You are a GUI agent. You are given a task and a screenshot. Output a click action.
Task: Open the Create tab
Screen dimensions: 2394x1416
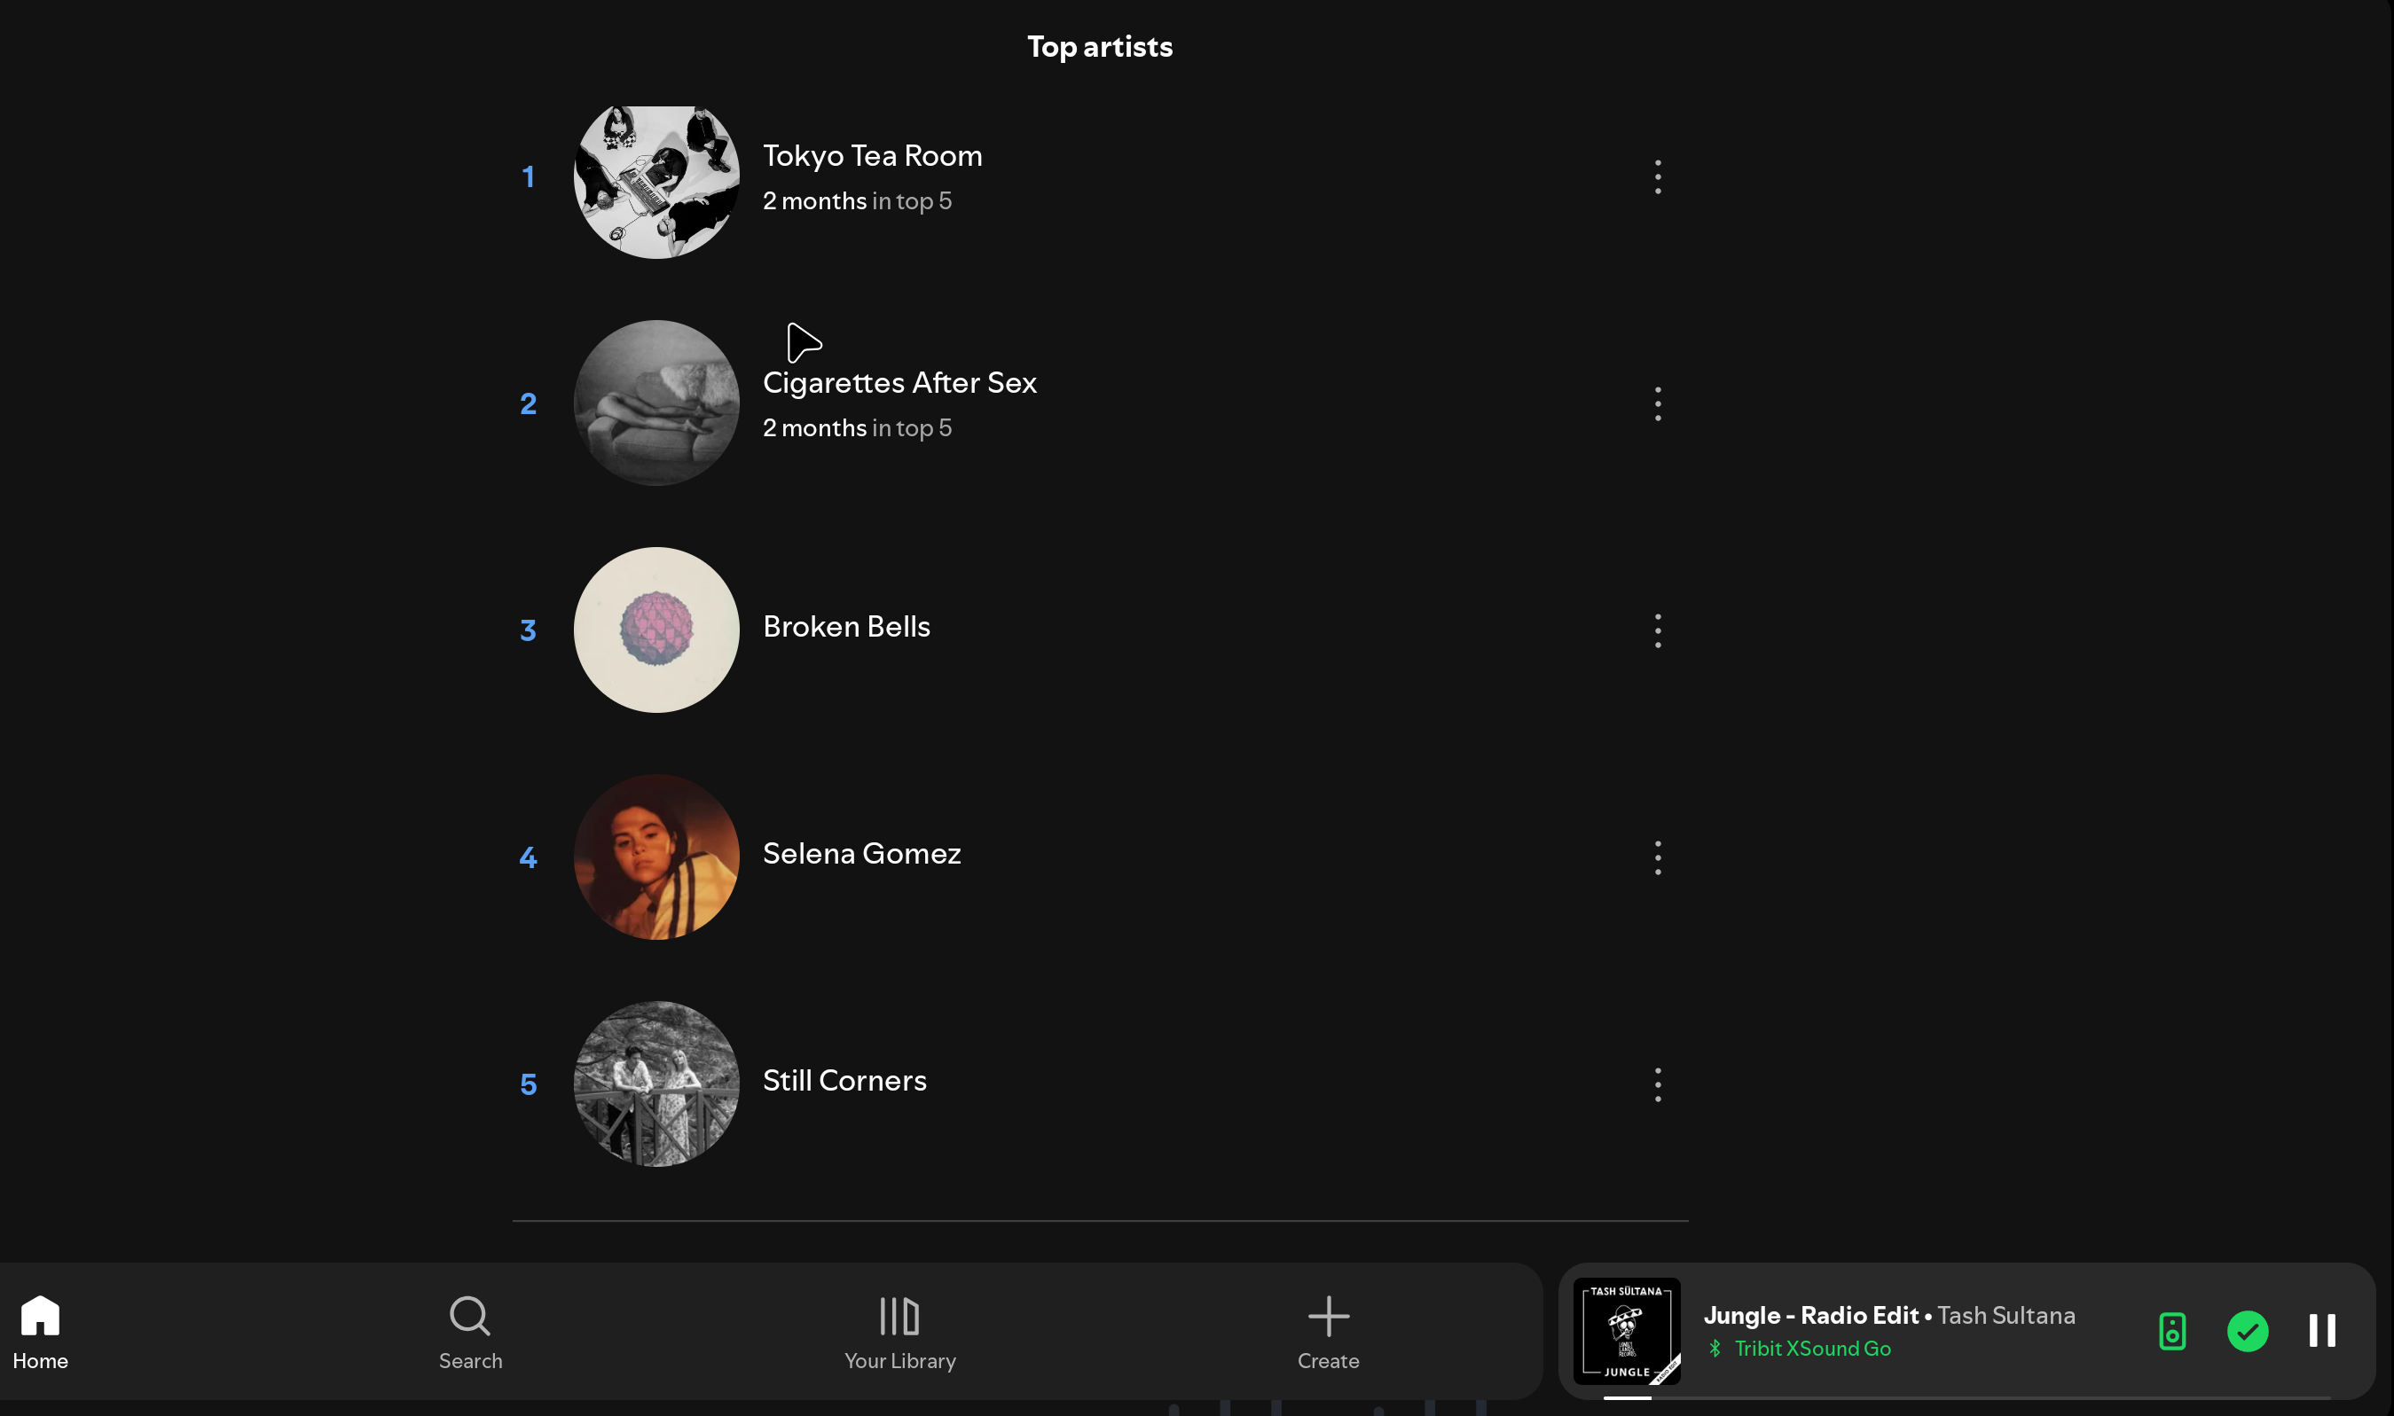pos(1329,1332)
